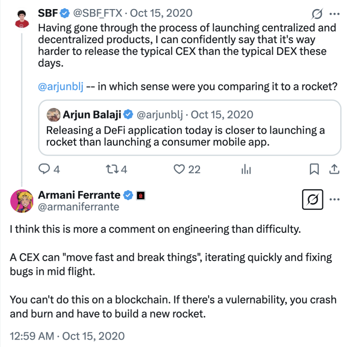The width and height of the screenshot is (348, 347).
Task: Click SBF's verified badge
Action: (65, 13)
